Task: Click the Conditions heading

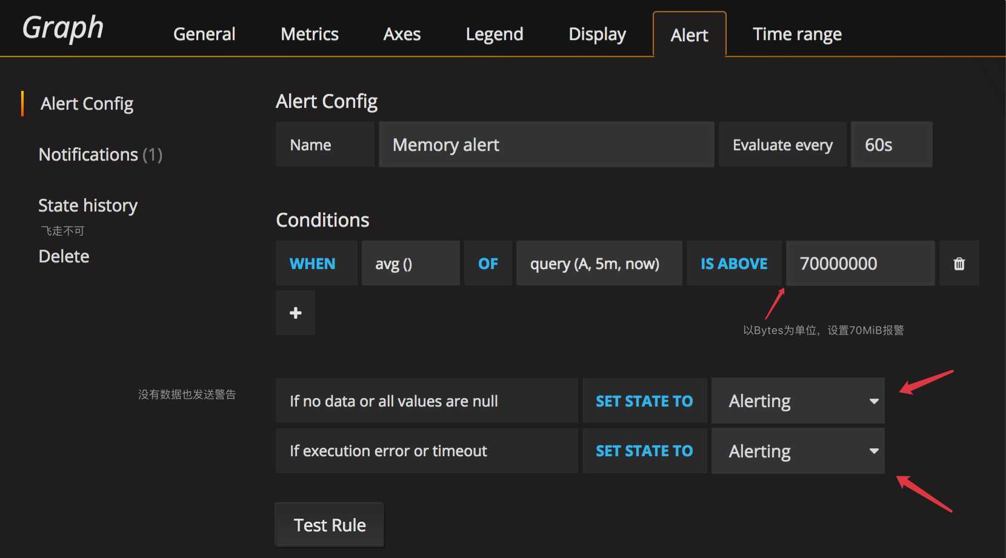Action: point(322,220)
